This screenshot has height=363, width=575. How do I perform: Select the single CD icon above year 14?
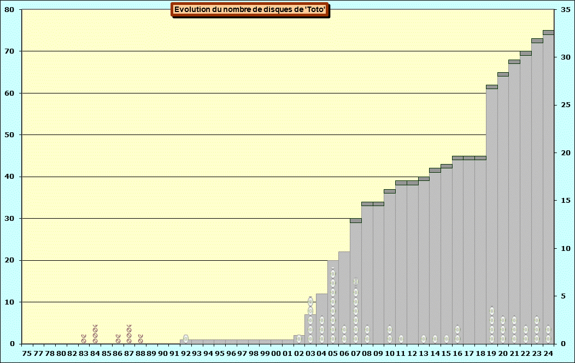pyautogui.click(x=435, y=339)
